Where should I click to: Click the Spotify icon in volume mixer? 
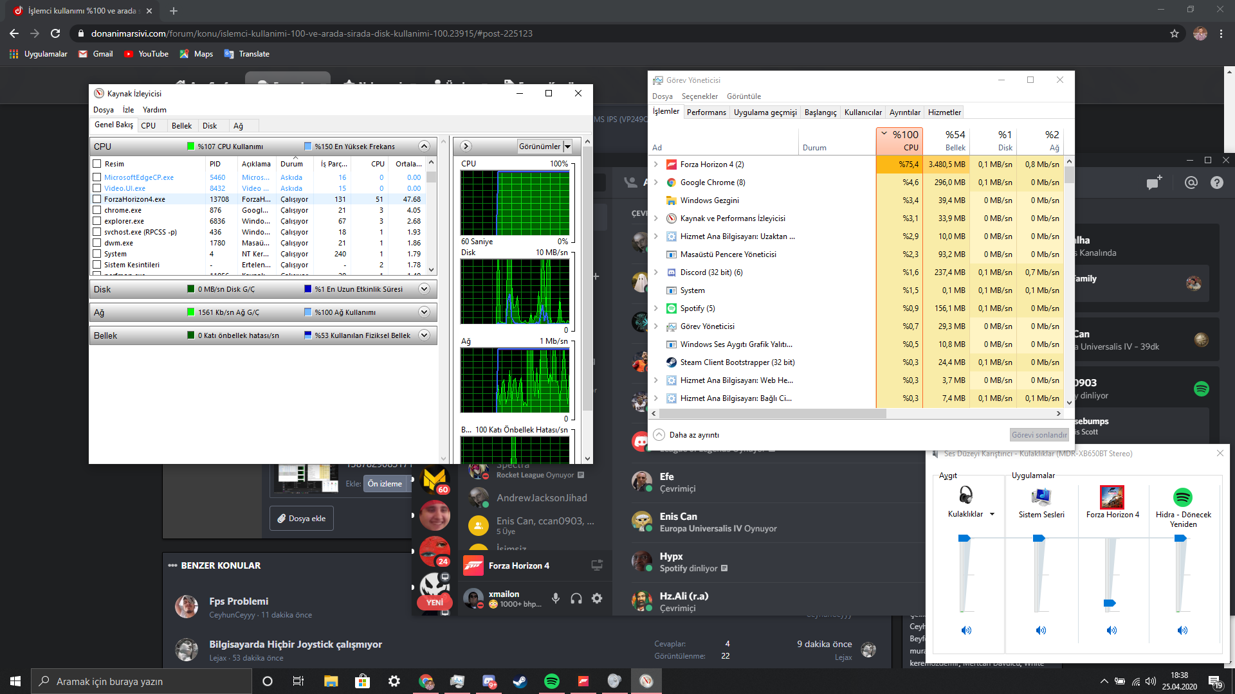pyautogui.click(x=1183, y=497)
